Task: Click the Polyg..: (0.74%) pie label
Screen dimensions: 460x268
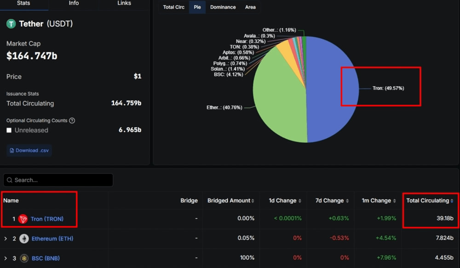Action: tap(230, 64)
